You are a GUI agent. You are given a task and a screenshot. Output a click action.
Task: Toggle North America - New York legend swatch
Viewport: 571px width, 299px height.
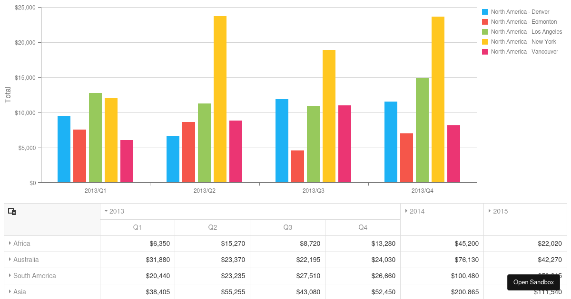pos(485,42)
